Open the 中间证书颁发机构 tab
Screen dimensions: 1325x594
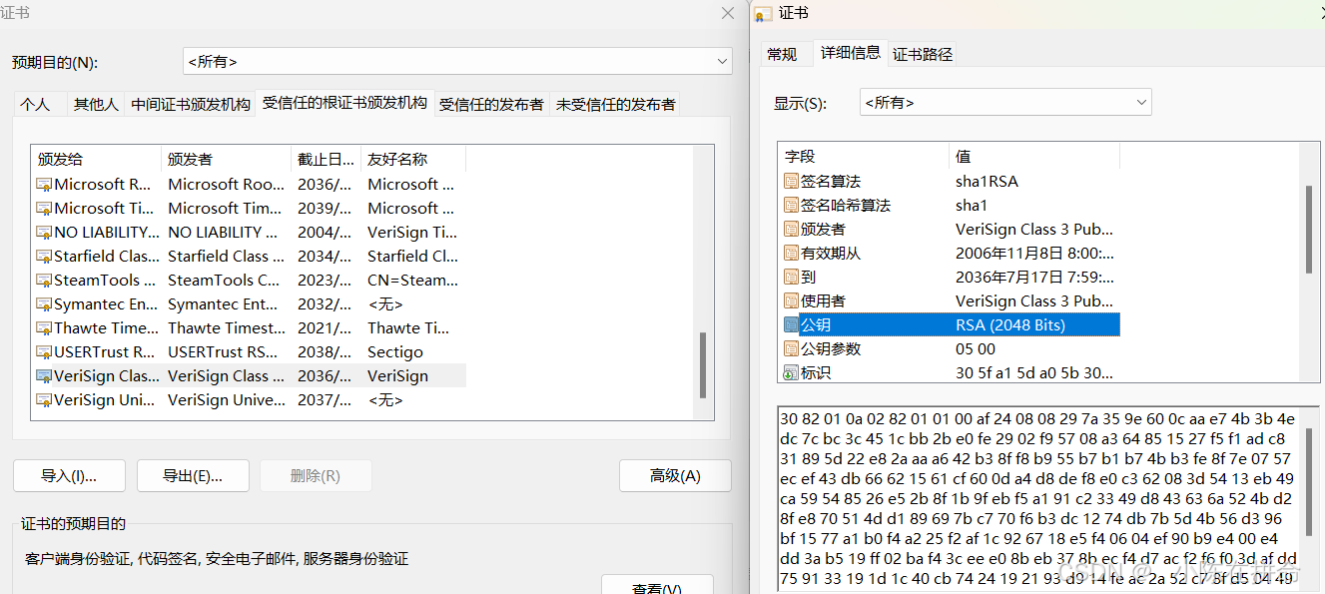coord(191,104)
